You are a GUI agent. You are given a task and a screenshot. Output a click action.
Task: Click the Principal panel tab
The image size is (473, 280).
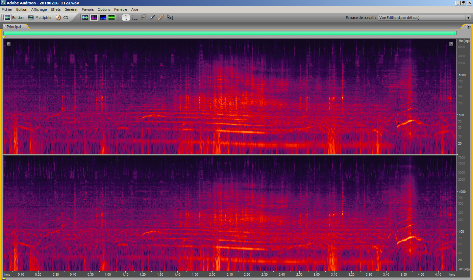click(14, 27)
